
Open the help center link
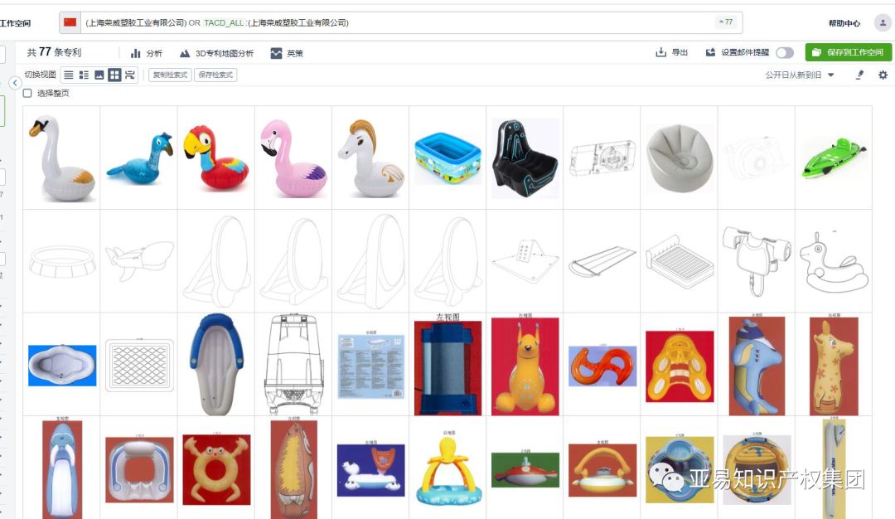click(x=844, y=23)
